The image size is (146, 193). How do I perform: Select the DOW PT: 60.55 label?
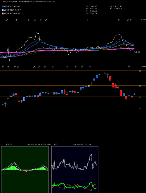[12, 13]
